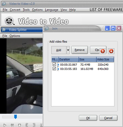123x127 pixels.
Task: Click the Video to Video film reel logo
Action: 10,21
